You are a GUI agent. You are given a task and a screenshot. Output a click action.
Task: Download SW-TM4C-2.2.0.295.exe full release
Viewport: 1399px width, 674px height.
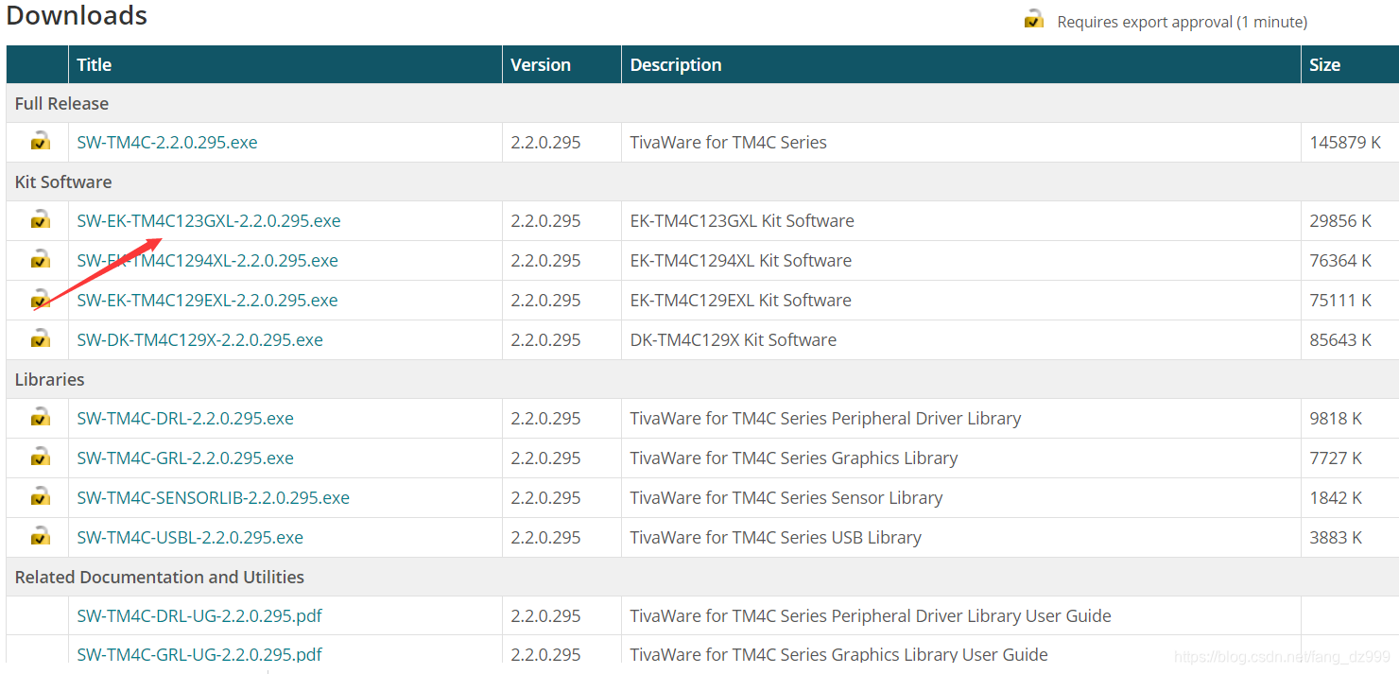[167, 143]
